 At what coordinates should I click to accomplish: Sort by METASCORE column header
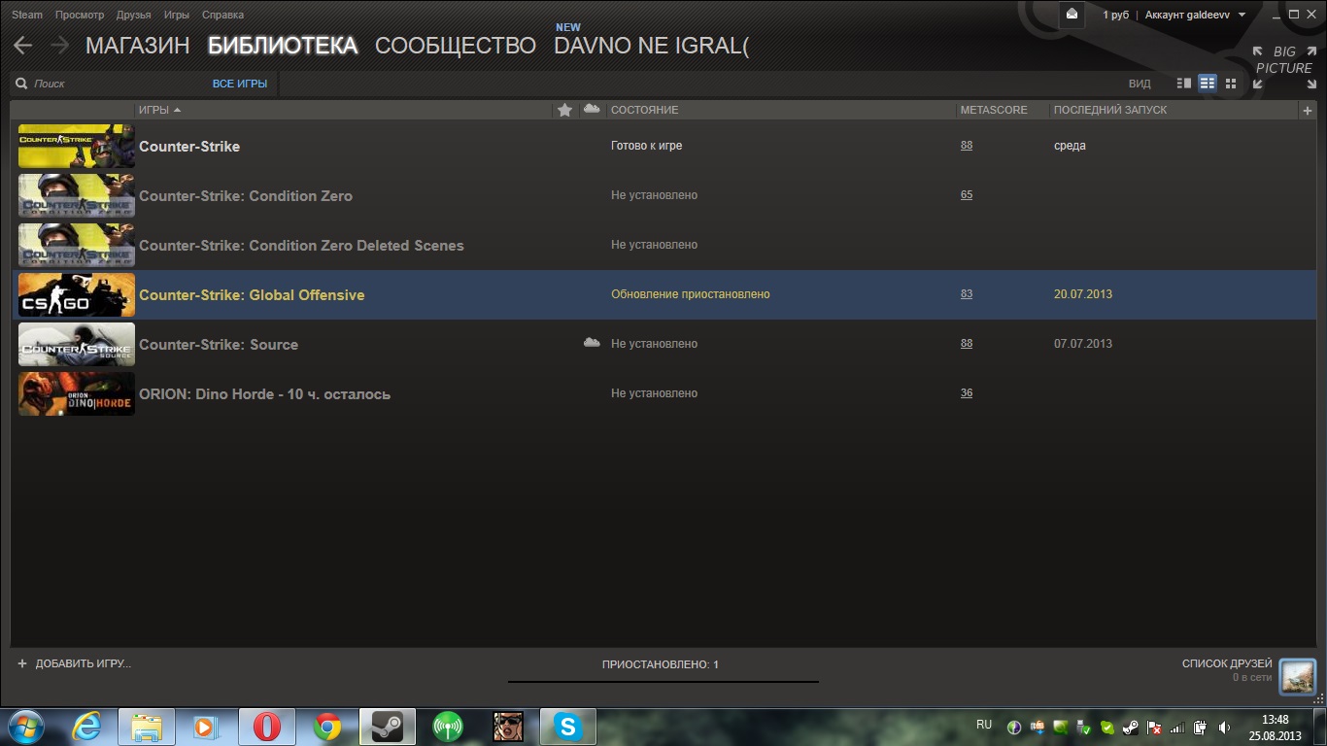click(994, 110)
